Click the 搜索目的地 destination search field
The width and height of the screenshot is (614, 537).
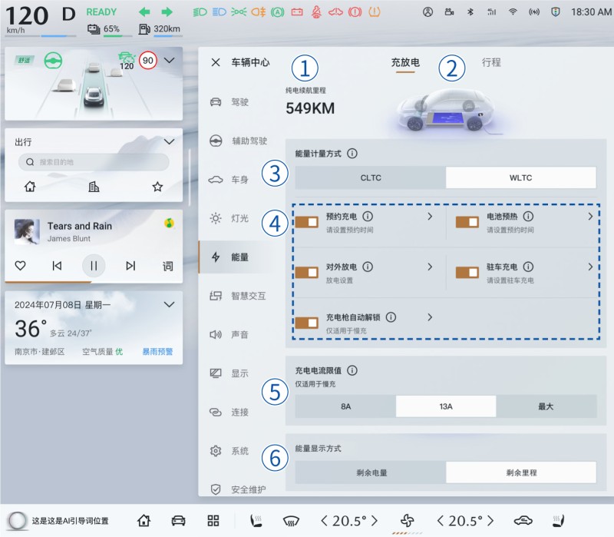tap(94, 162)
